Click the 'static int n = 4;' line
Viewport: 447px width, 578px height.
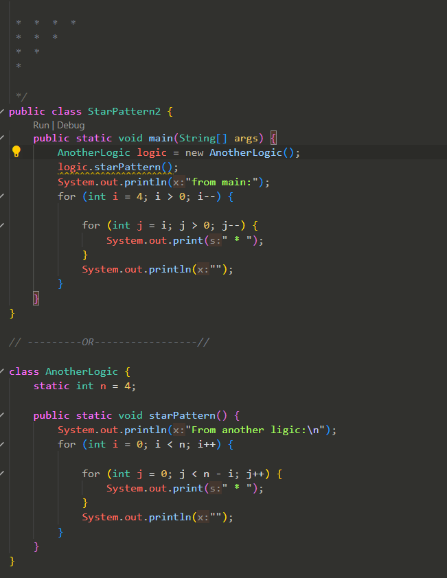point(84,386)
